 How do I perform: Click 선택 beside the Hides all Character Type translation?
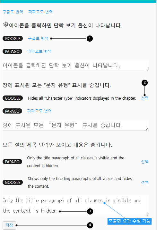145,98
